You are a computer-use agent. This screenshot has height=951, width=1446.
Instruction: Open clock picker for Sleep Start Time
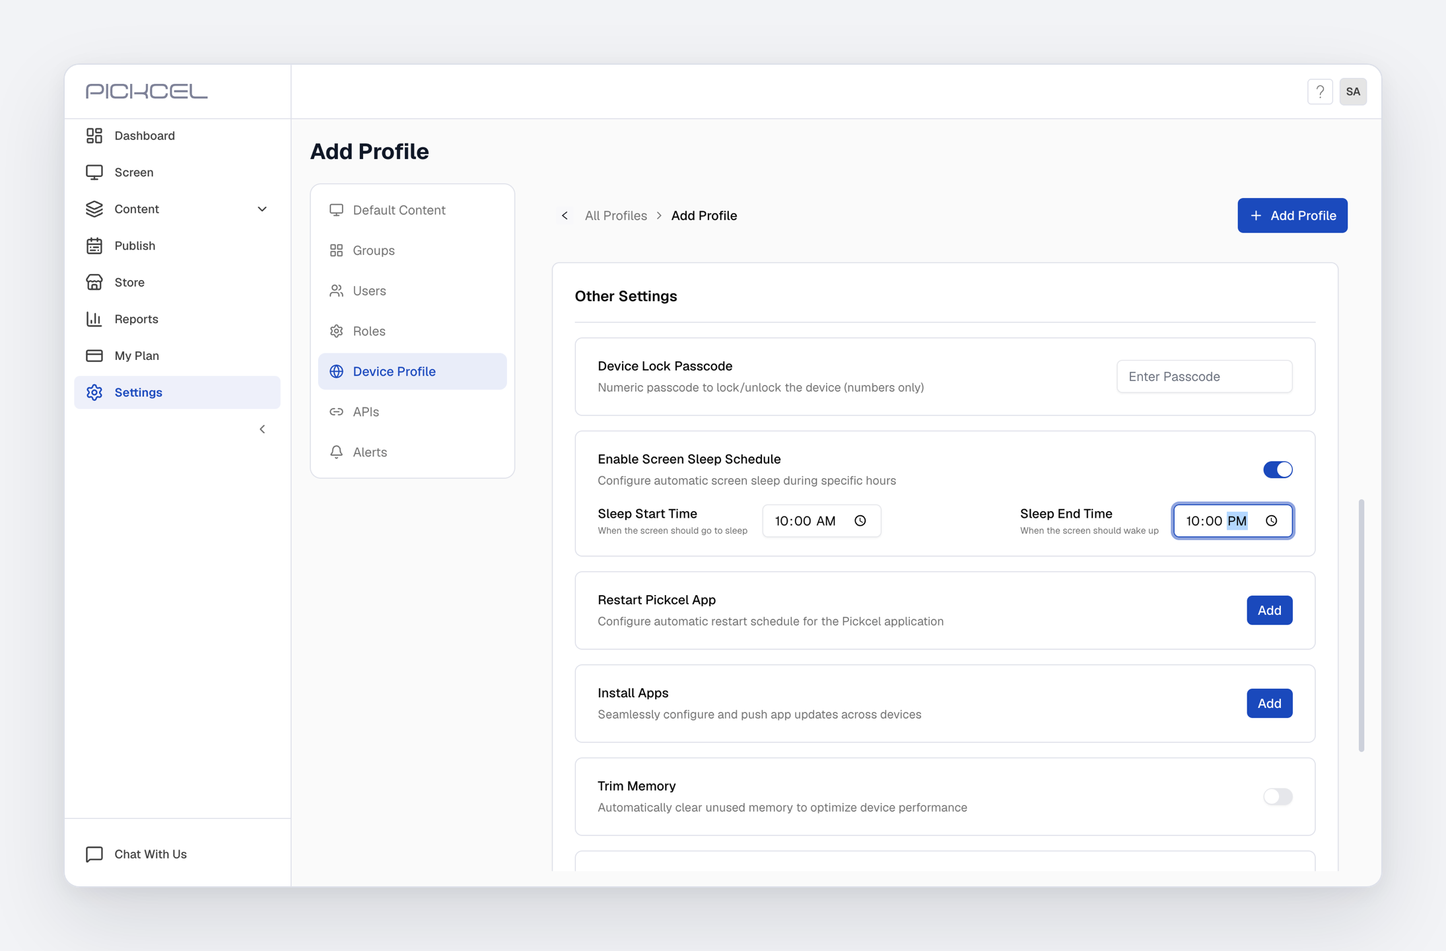(x=860, y=521)
